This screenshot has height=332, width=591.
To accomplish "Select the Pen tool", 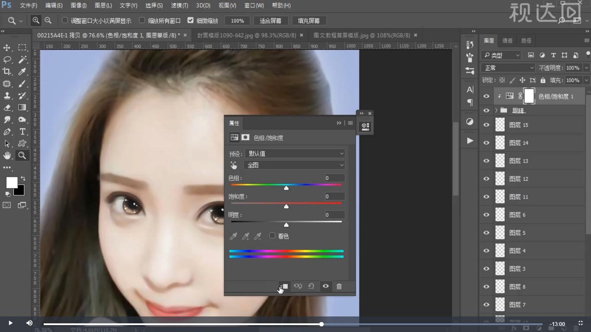I will 7,132.
